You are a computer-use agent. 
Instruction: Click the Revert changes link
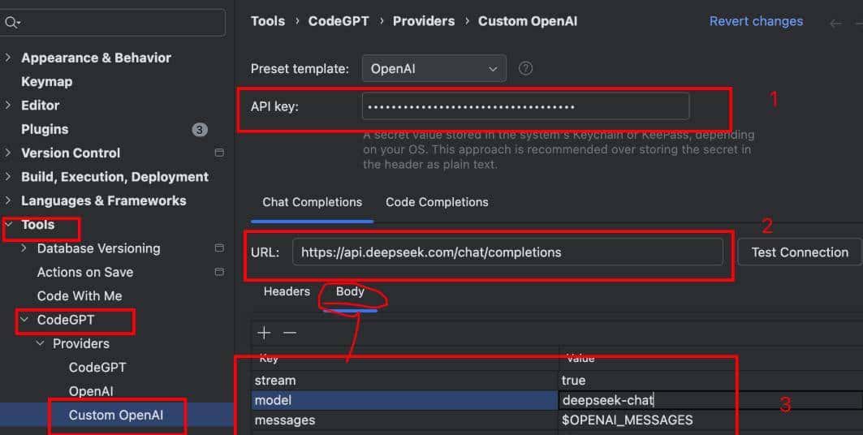coord(756,21)
